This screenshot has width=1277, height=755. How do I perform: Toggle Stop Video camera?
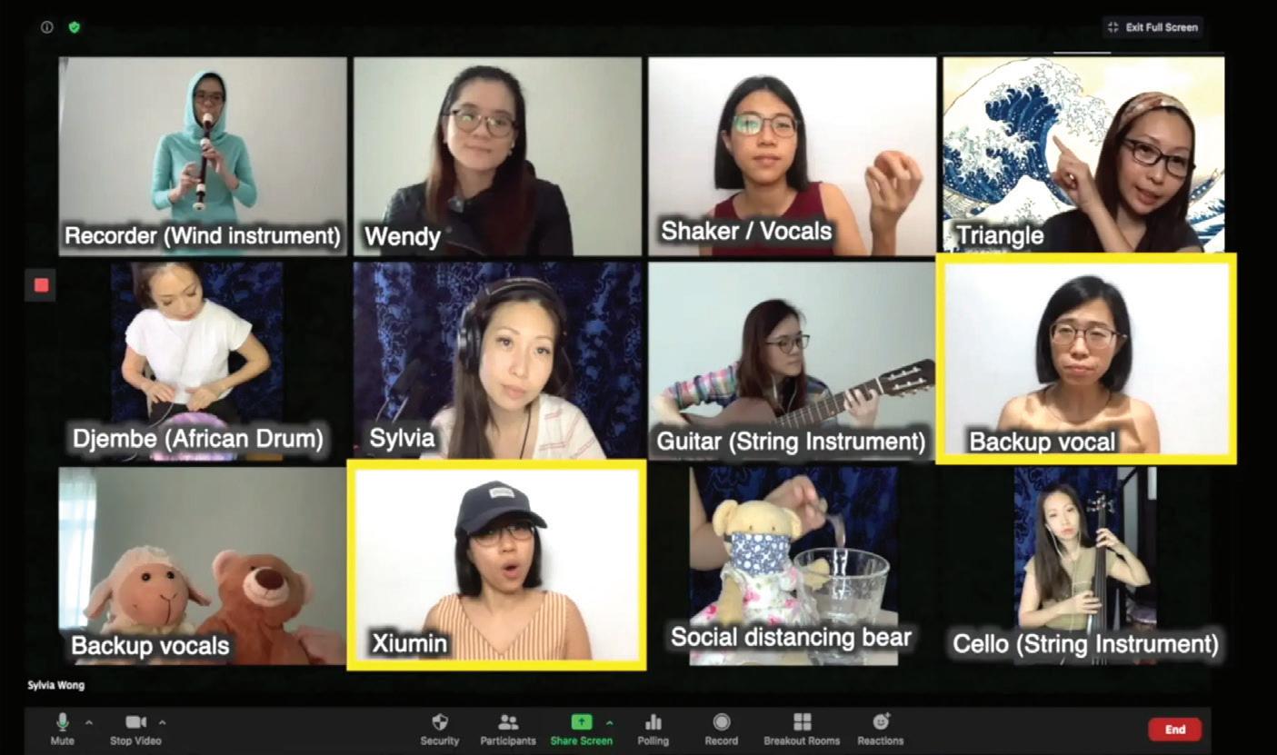coord(135,722)
